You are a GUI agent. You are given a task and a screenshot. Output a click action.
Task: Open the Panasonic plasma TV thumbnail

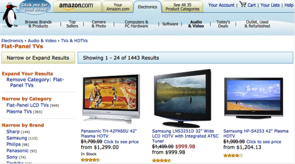click(x=111, y=99)
